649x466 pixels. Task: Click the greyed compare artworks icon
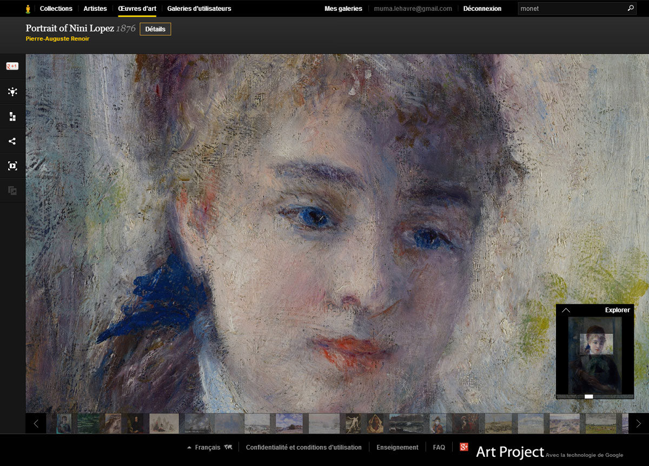click(x=12, y=191)
